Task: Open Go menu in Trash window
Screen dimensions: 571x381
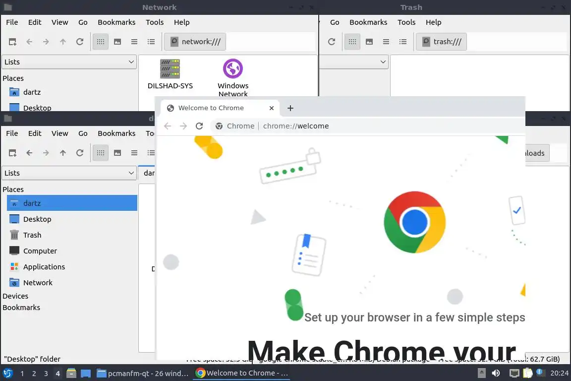Action: (335, 22)
